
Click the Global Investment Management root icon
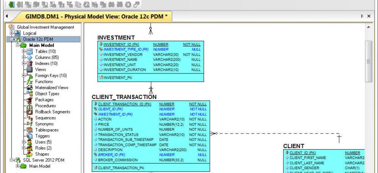click(x=11, y=27)
